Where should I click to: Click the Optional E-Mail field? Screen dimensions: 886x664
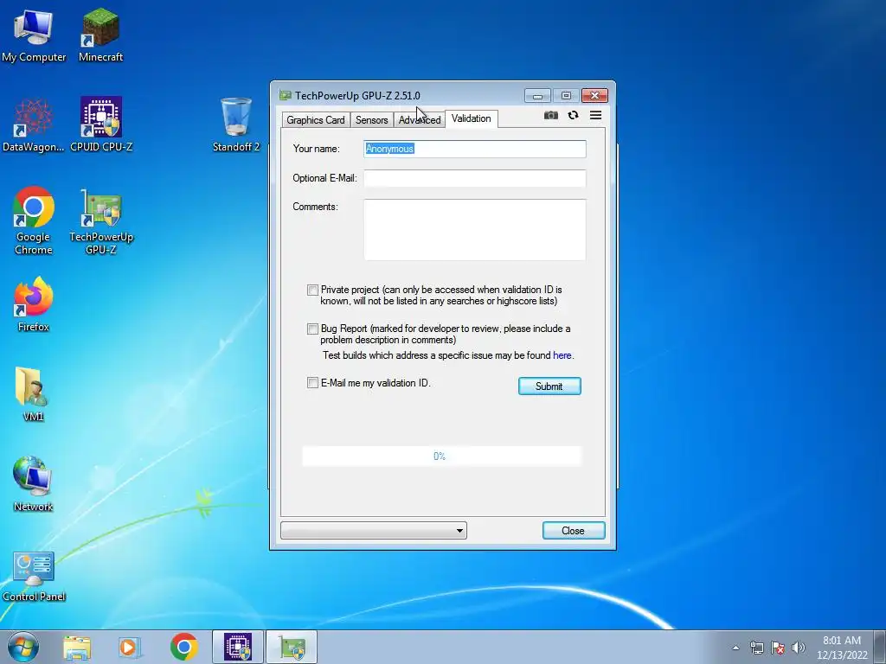click(475, 178)
